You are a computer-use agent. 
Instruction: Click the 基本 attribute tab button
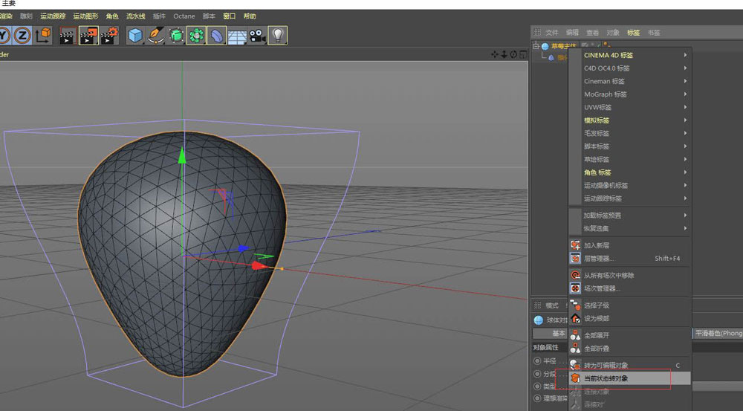click(558, 334)
